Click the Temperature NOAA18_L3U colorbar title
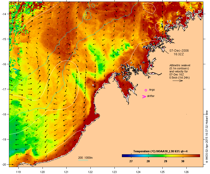210x174 pixels. point(160,151)
